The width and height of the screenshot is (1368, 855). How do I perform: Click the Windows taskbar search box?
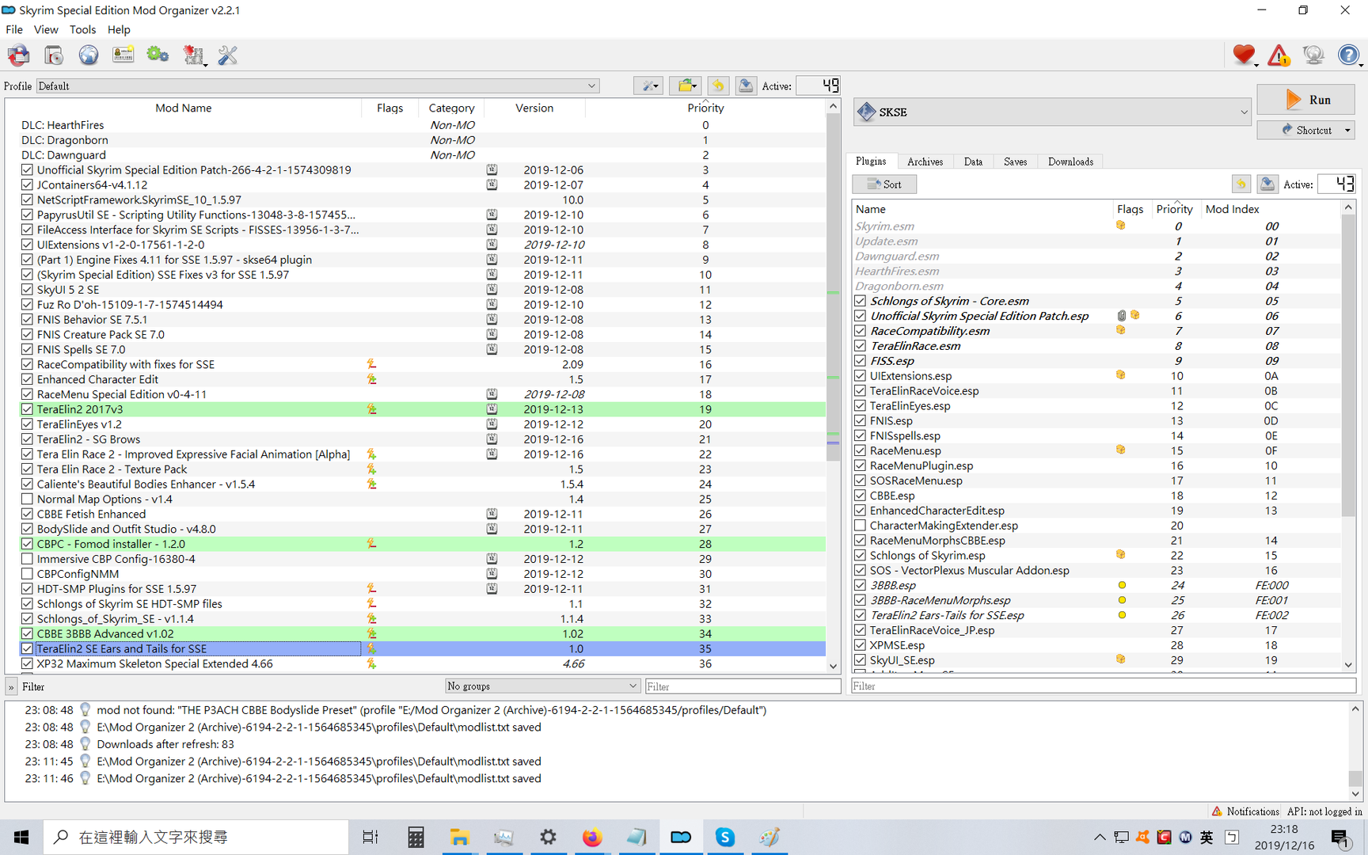pyautogui.click(x=196, y=837)
